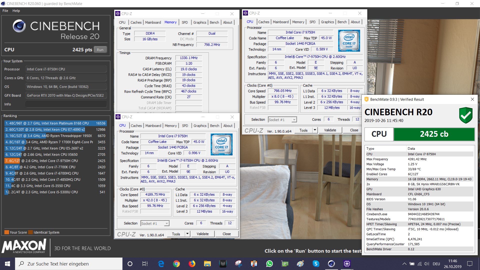Open SPD tab in Memory CPU-Z window

point(185,22)
